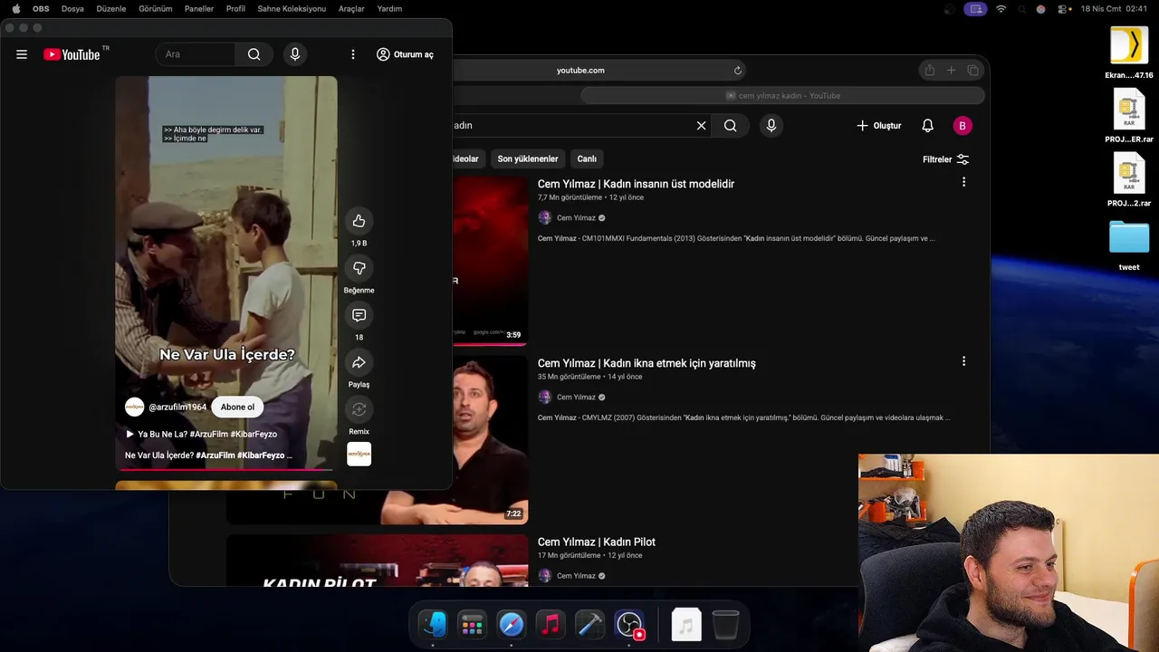The width and height of the screenshot is (1159, 652).
Task: Open the Araçlar menu
Action: tap(351, 9)
